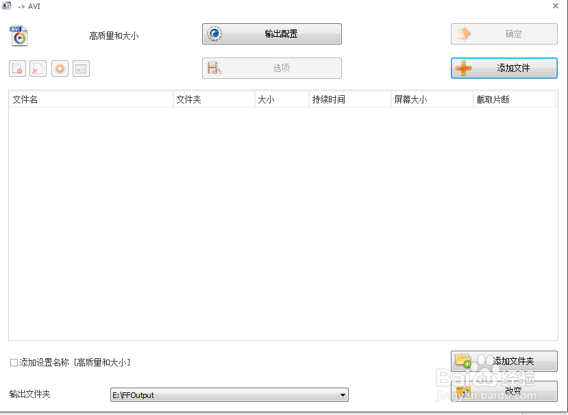The width and height of the screenshot is (568, 415).
Task: Click the clear list toolbar icon
Action: click(x=38, y=68)
